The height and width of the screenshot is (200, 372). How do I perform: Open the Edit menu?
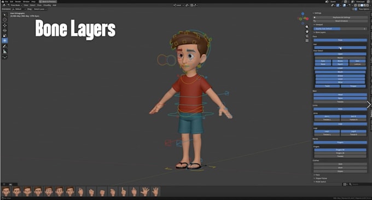(x=11, y=2)
